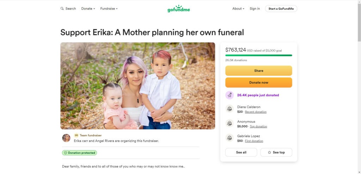
Task: Click the purple trending chart icon
Action: (x=230, y=95)
